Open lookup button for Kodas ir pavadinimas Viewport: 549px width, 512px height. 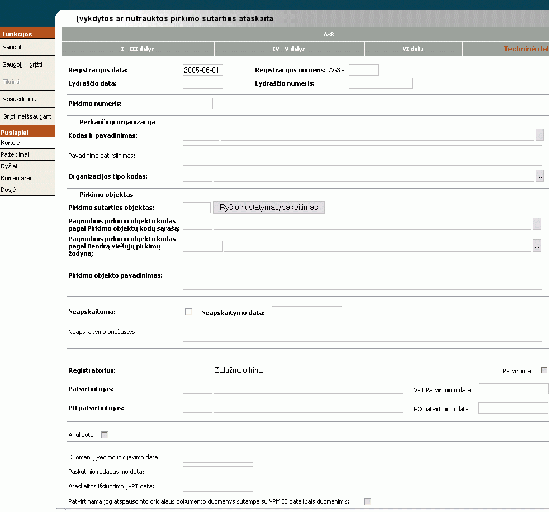click(x=539, y=135)
